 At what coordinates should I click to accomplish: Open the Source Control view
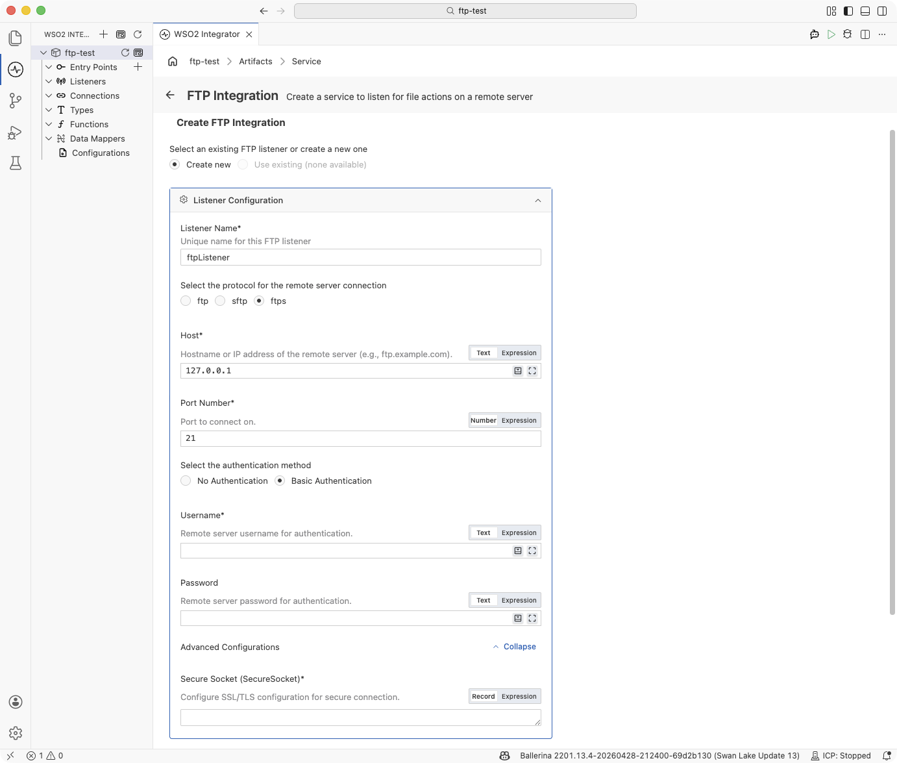pyautogui.click(x=16, y=101)
